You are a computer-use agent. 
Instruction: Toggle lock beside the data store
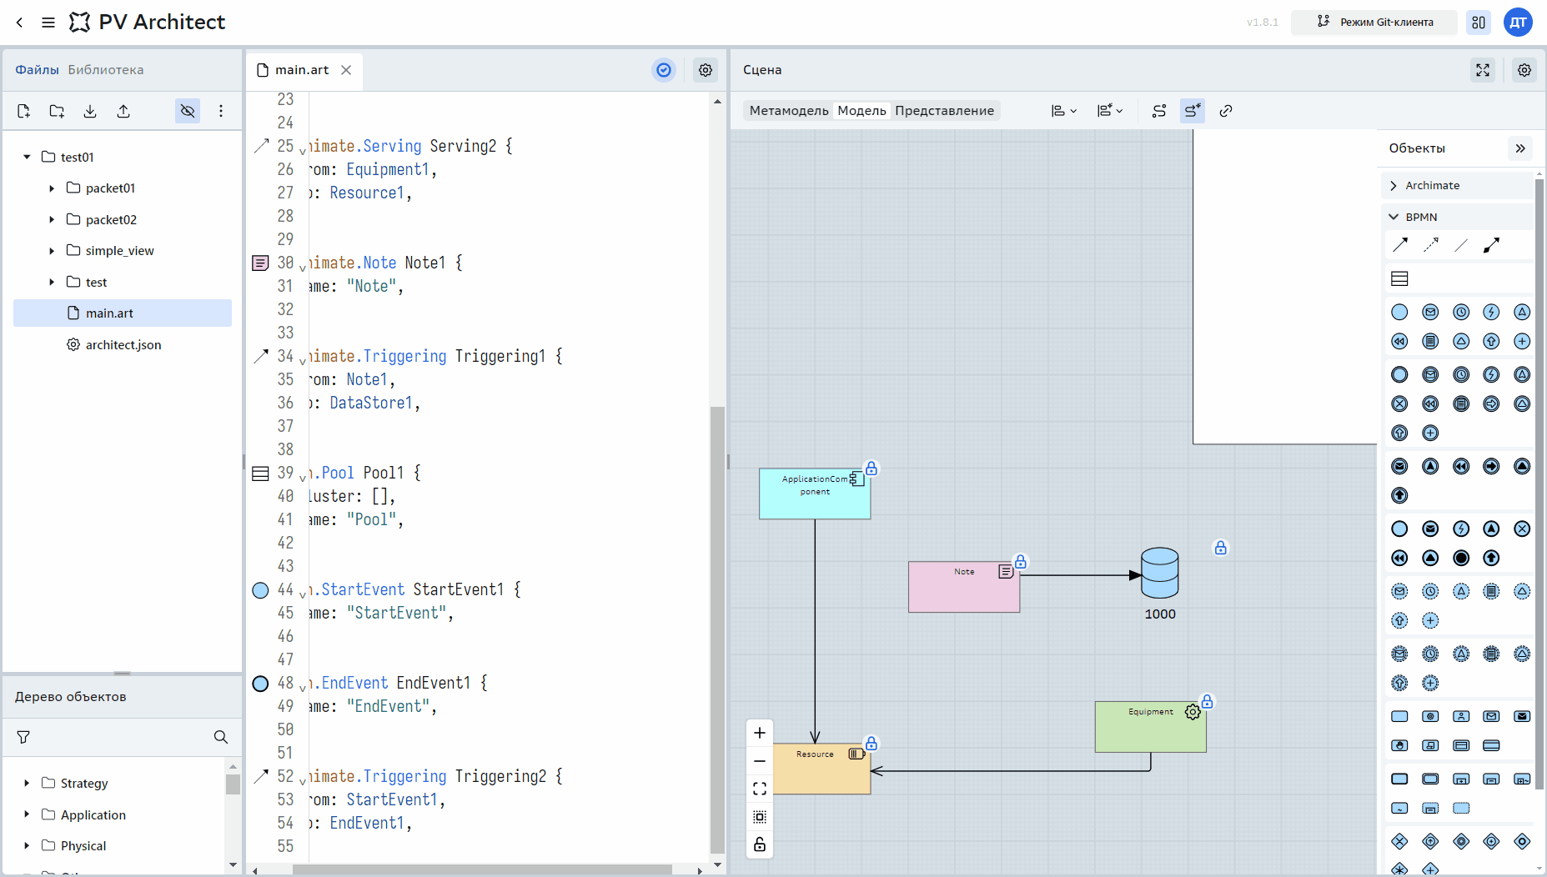click(1221, 548)
